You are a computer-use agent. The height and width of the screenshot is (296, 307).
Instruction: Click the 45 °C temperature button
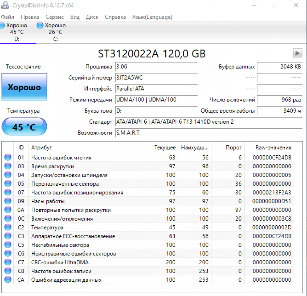pos(24,127)
